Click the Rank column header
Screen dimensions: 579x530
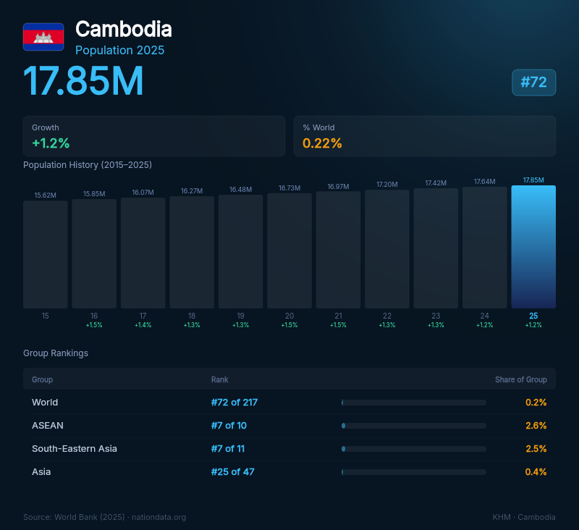coord(220,379)
